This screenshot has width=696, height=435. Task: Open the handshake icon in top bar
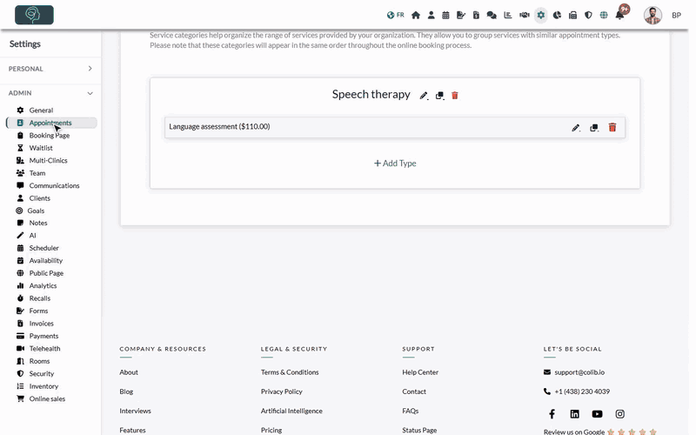click(x=525, y=15)
